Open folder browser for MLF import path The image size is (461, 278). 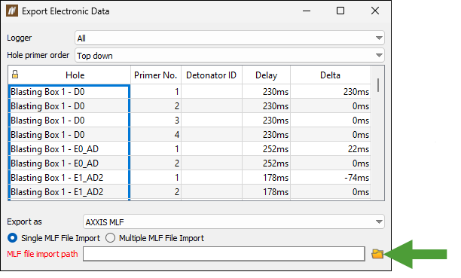(377, 254)
